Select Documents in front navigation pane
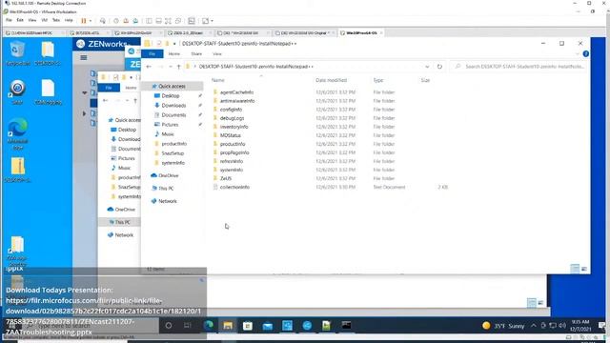 (173, 115)
